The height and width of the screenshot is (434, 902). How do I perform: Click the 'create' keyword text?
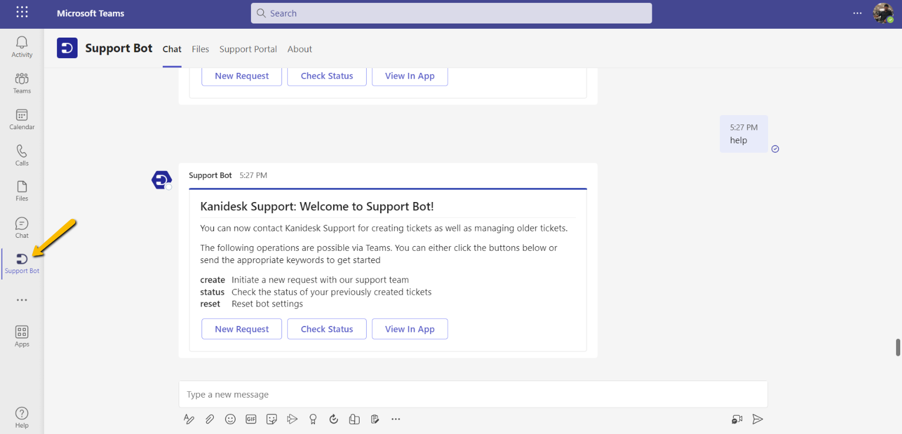click(213, 280)
